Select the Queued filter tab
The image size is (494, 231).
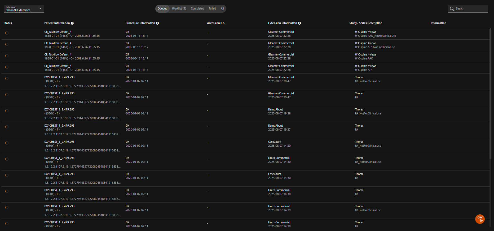point(162,9)
